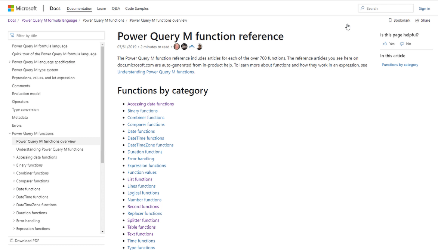The width and height of the screenshot is (438, 250).
Task: Open the Documentation tab
Action: coord(79,9)
